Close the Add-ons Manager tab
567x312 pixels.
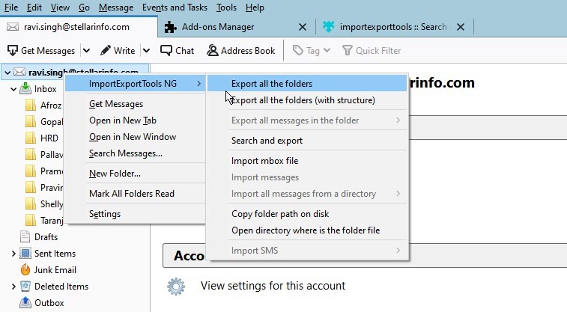point(303,27)
